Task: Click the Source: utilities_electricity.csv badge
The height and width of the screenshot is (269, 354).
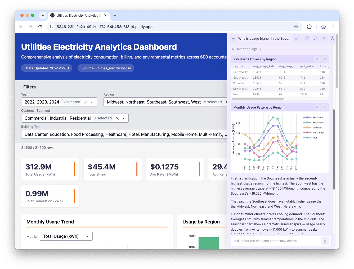Action: click(x=106, y=68)
